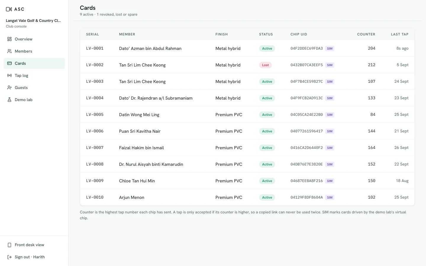The image size is (426, 266).
Task: Click the SIM badge on LV-0001 row
Action: [x=330, y=48]
